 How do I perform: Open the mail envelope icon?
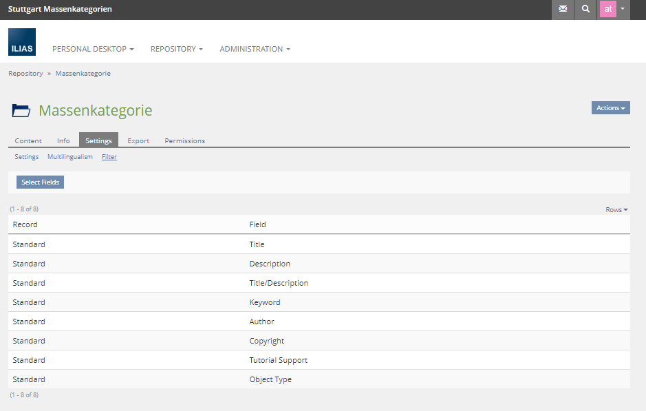coord(563,10)
